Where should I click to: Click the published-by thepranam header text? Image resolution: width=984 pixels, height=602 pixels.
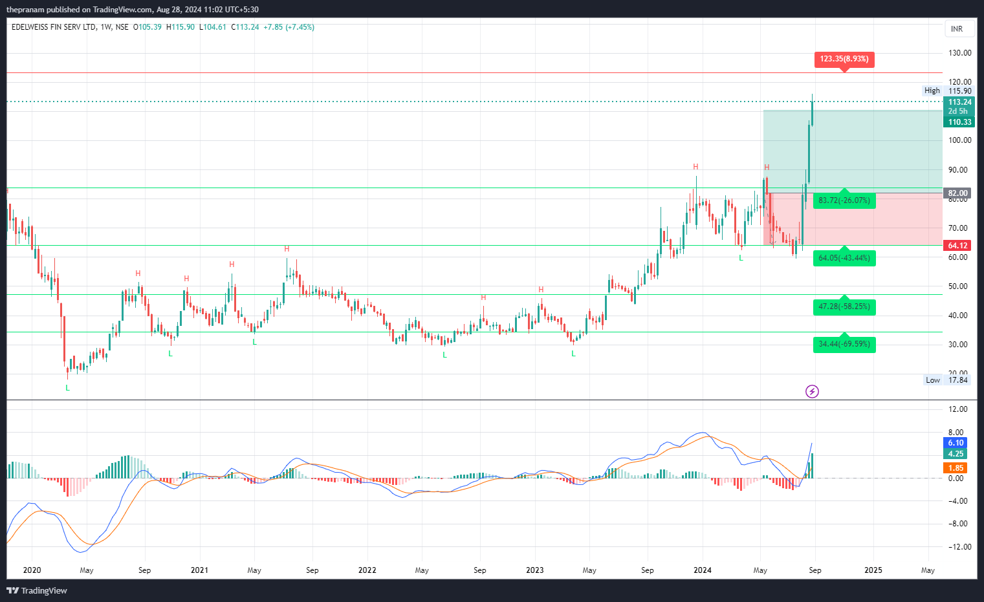pyautogui.click(x=133, y=10)
